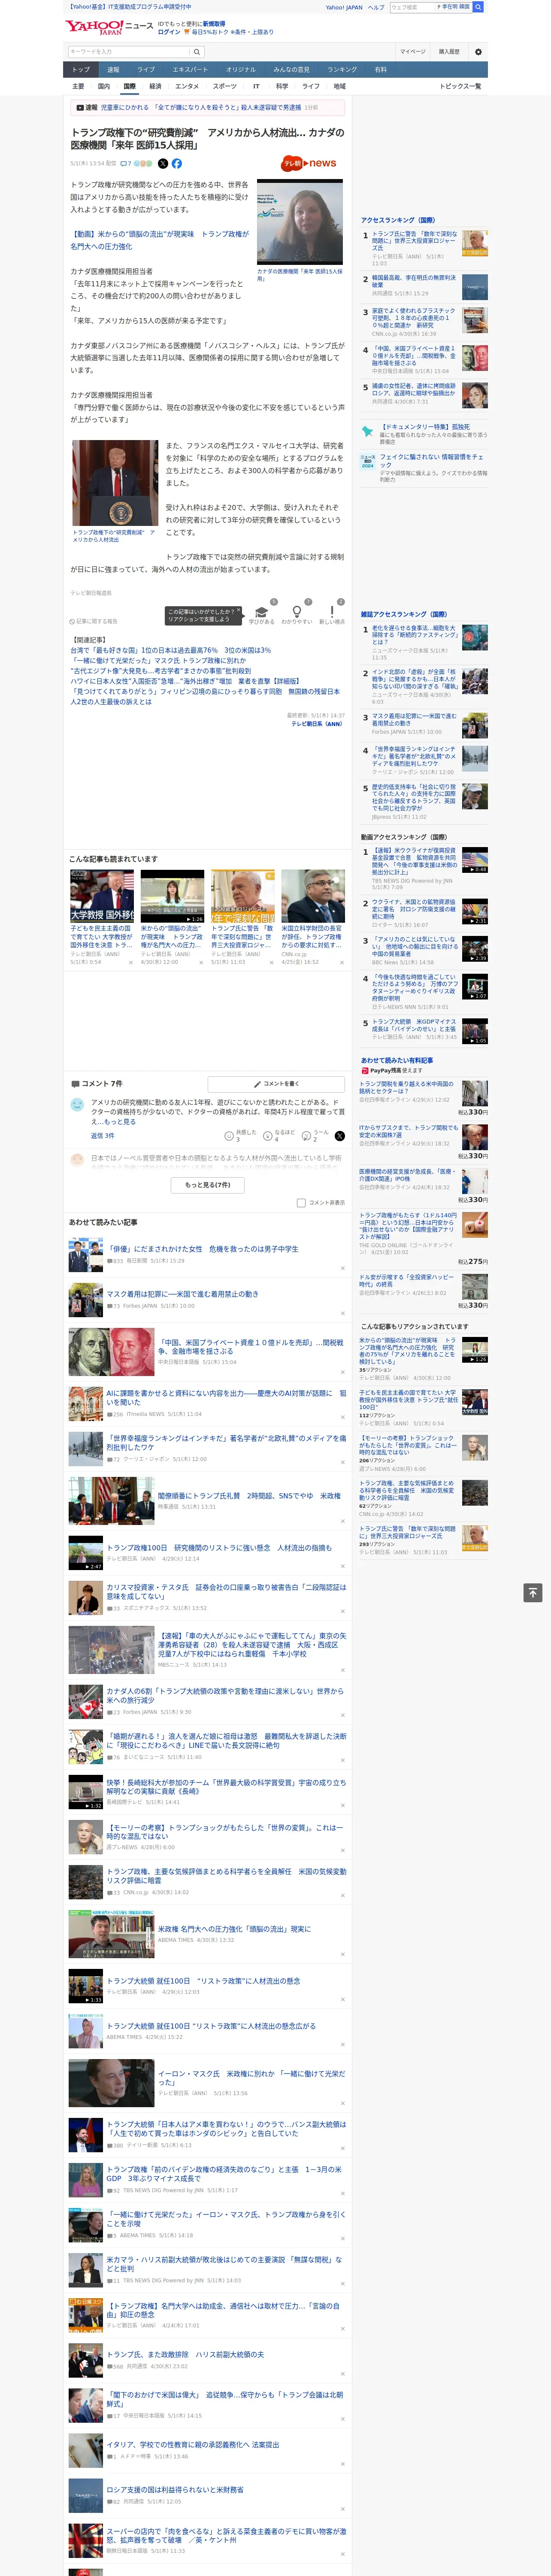Select the 経済 category

155,86
